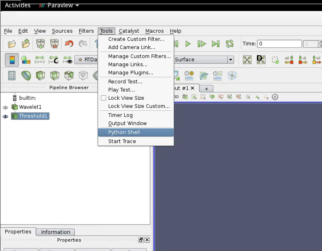Open the Filters menu

click(86, 31)
